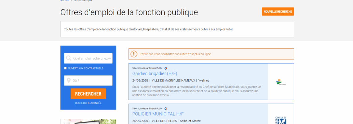353x124 pixels.
Task: Go to the Accueil breadcrumb link
Action: pyautogui.click(x=65, y=1)
